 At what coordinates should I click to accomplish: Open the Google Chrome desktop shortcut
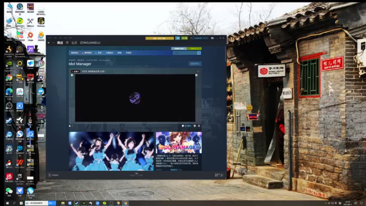(9, 79)
